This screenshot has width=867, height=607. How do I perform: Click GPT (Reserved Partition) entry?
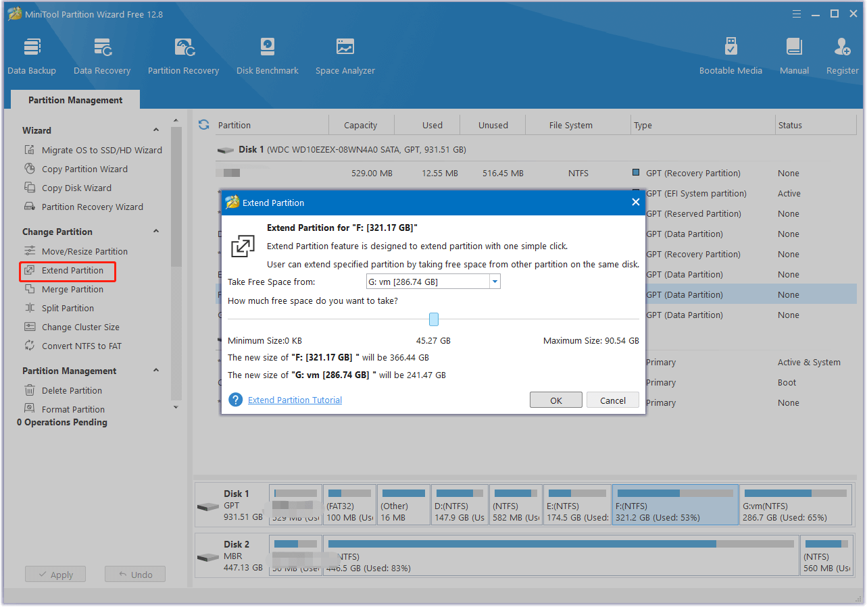[693, 213]
